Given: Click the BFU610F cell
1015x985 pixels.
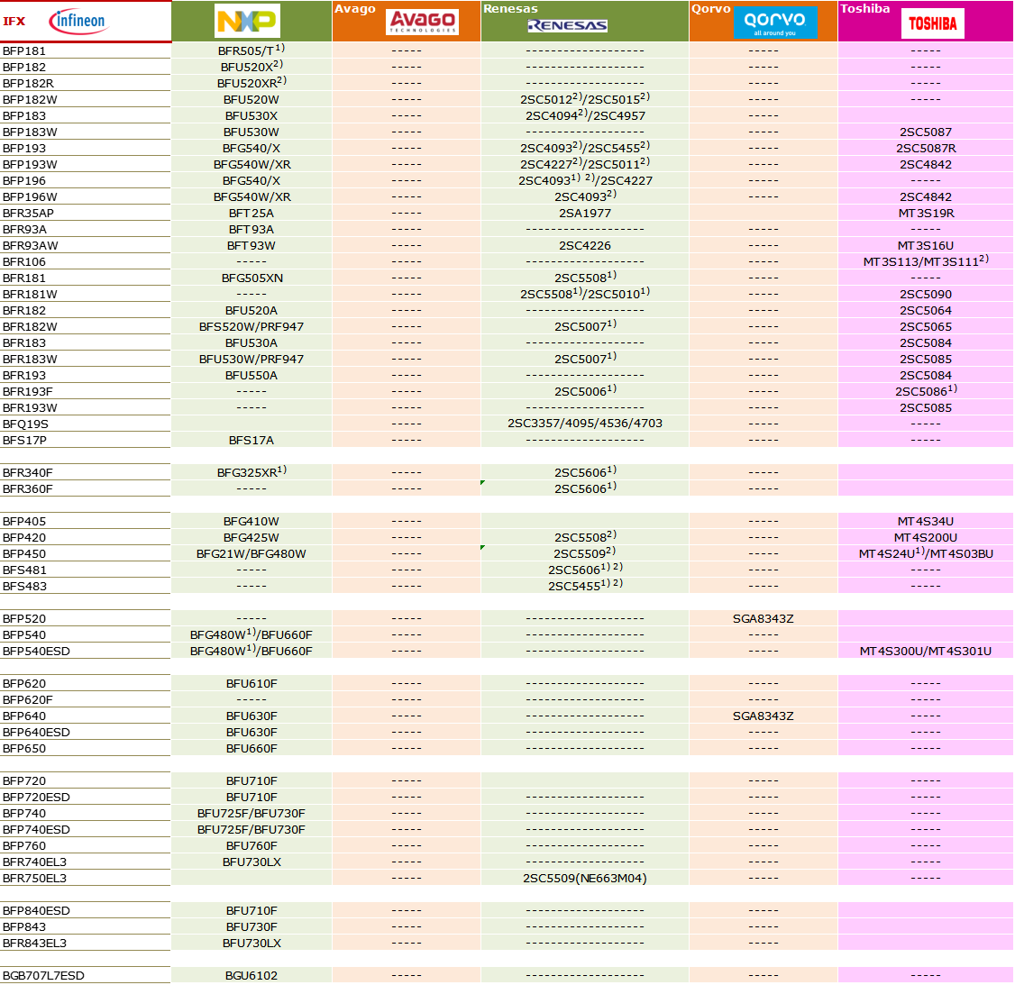Looking at the screenshot, I should (x=251, y=683).
